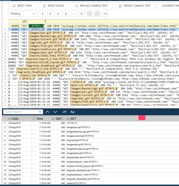The image size is (179, 186).
Task: Click Replace Sample Text button
Action: 92,6
